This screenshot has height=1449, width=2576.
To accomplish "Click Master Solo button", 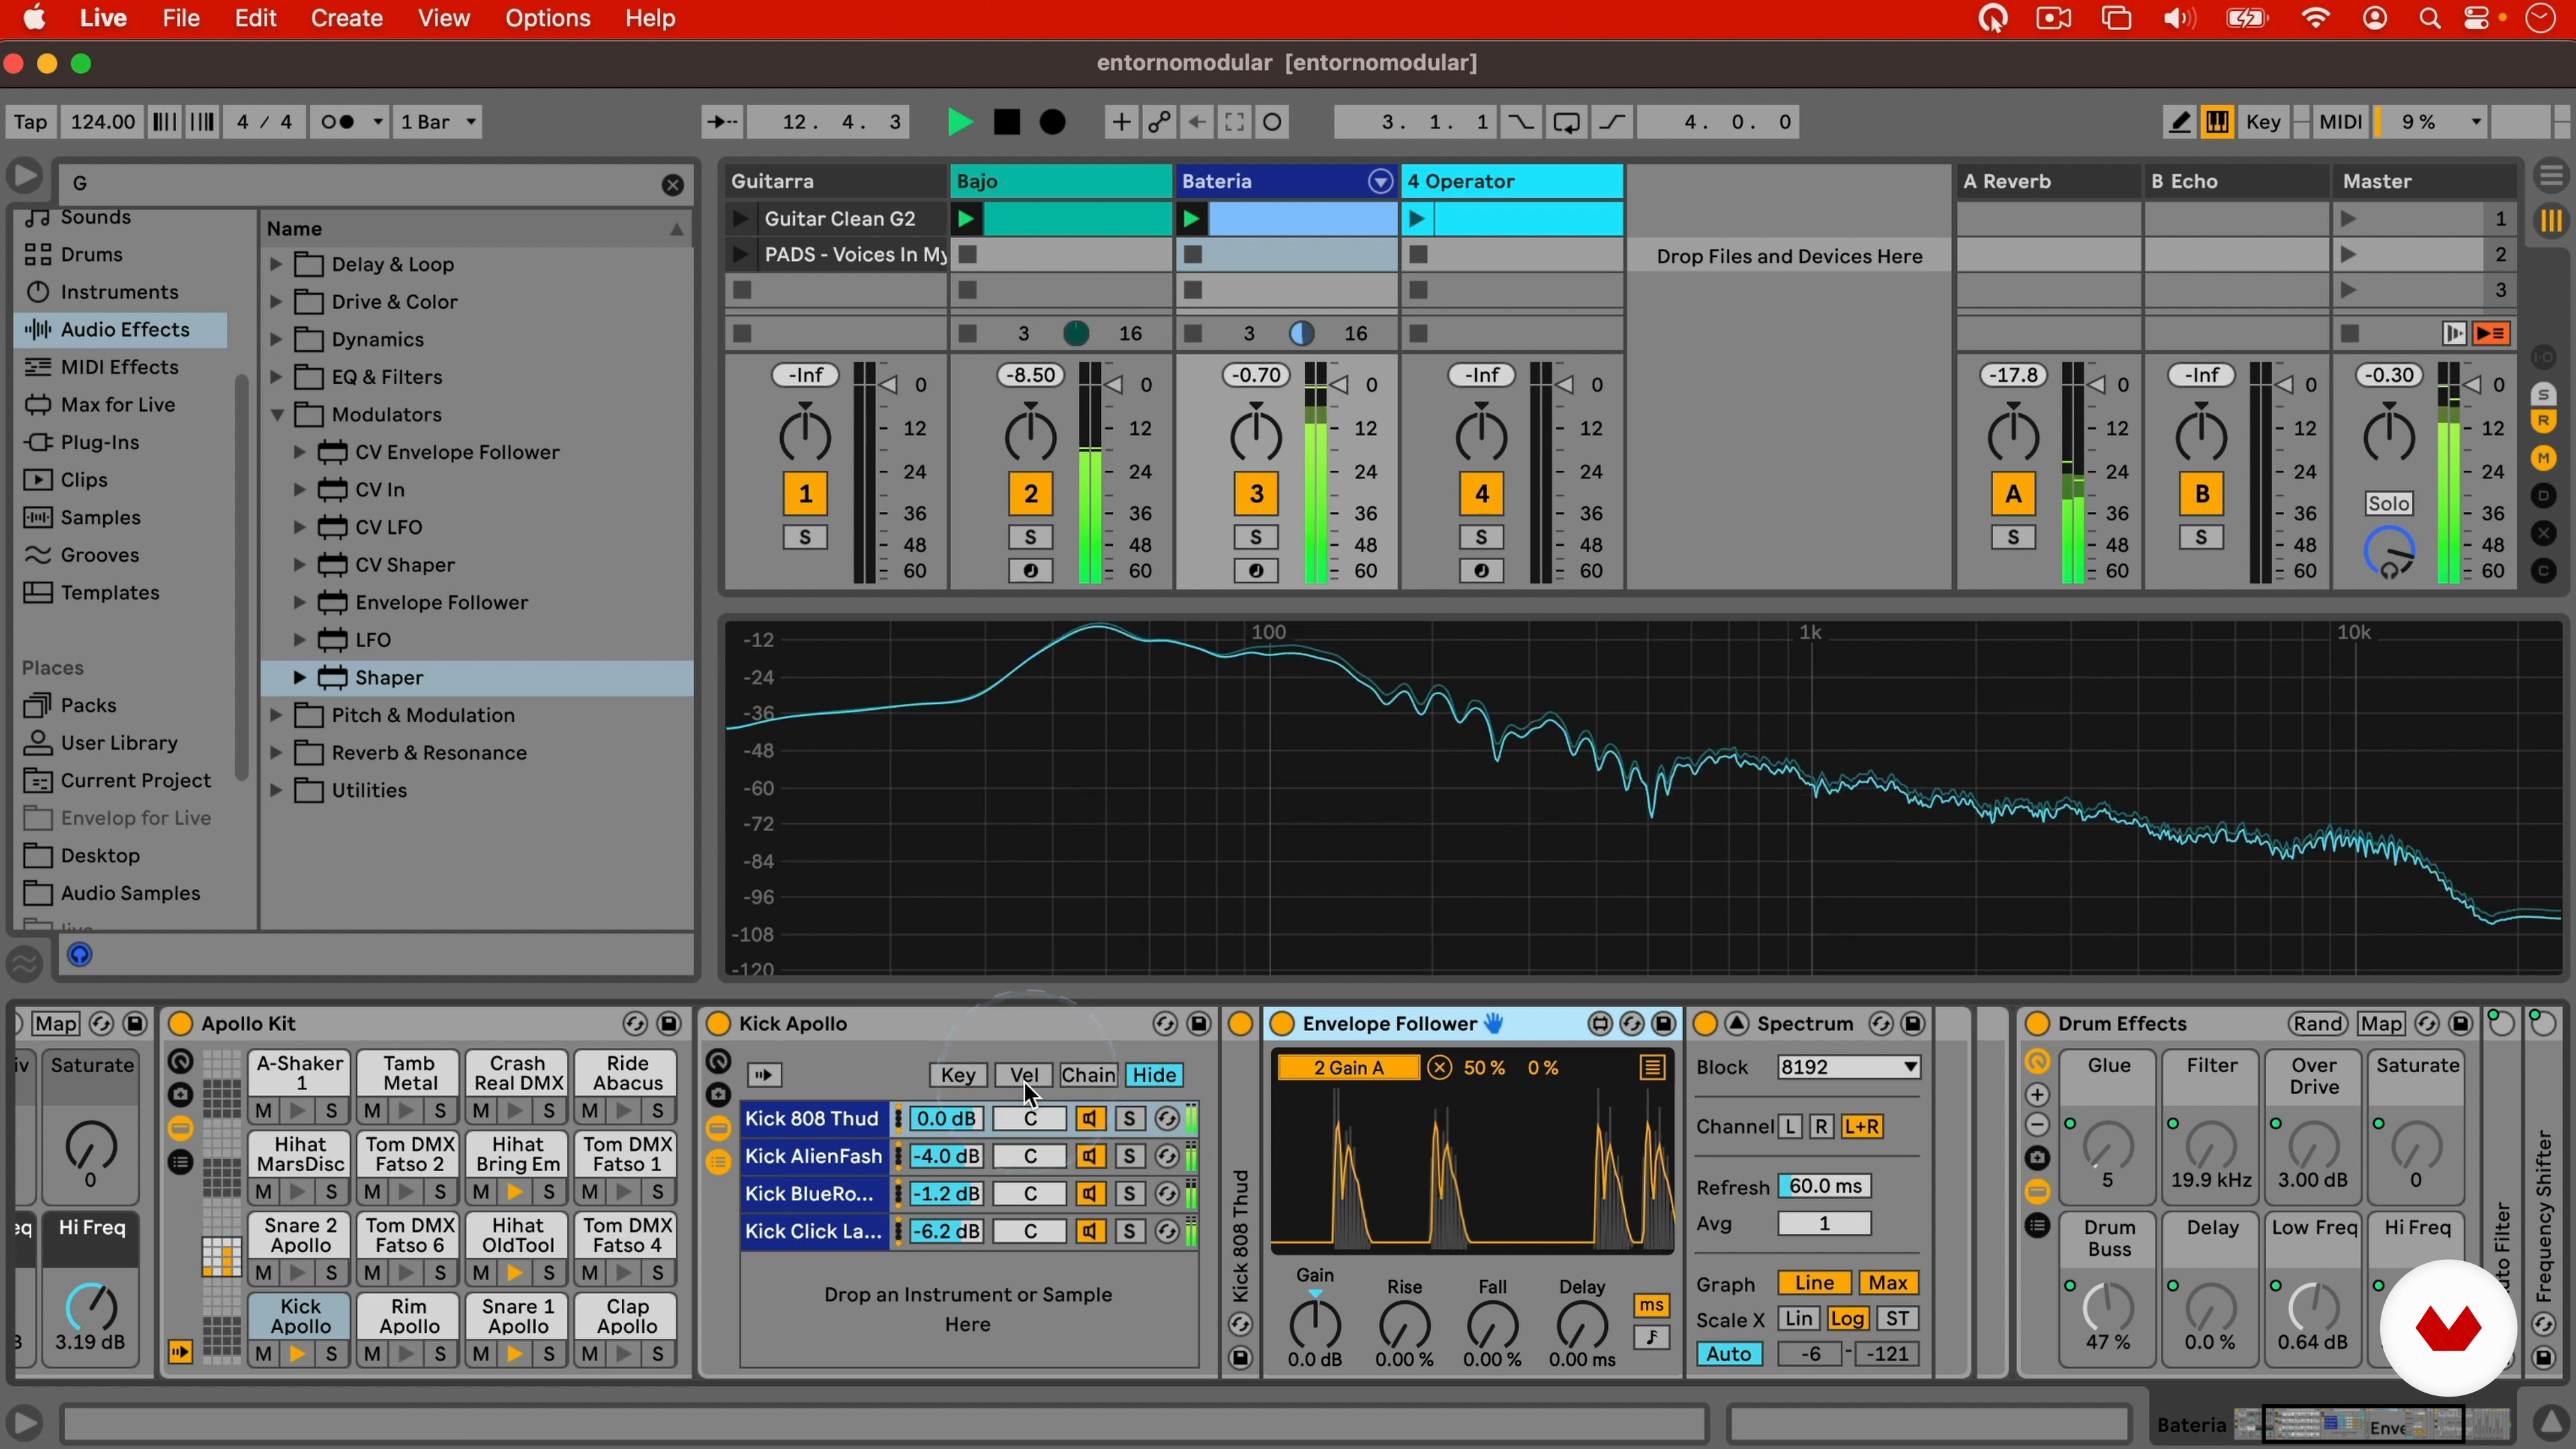I will (x=2388, y=503).
